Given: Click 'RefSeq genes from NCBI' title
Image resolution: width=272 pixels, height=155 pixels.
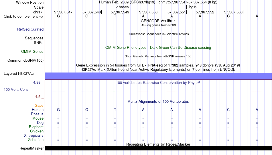Looking at the screenshot, I should coord(158,25).
